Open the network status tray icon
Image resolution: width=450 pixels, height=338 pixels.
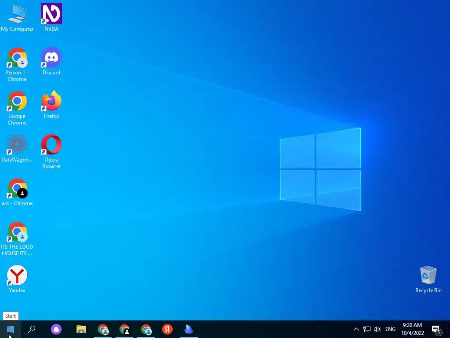pos(367,329)
